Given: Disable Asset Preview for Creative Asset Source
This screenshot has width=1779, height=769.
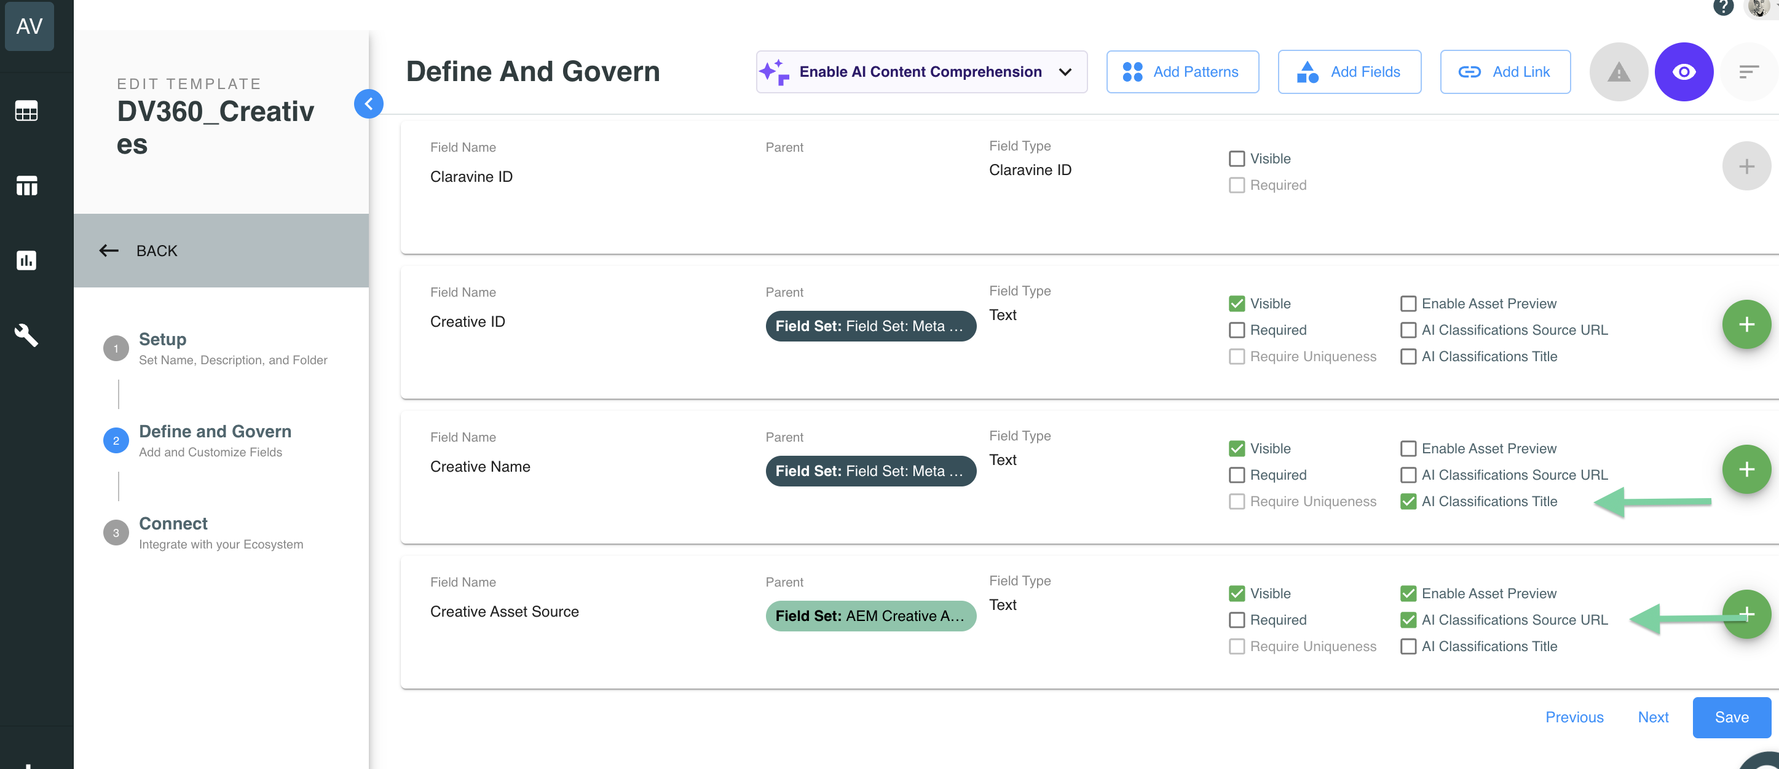Looking at the screenshot, I should tap(1408, 594).
